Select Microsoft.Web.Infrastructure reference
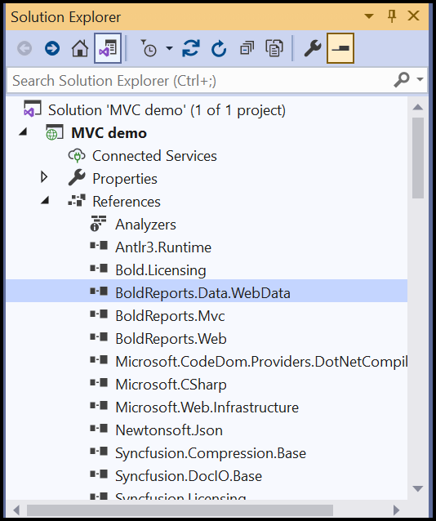The height and width of the screenshot is (521, 436). click(207, 407)
